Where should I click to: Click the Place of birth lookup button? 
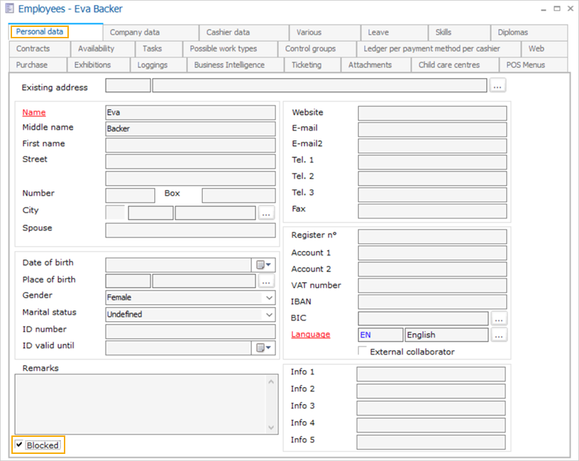(266, 281)
